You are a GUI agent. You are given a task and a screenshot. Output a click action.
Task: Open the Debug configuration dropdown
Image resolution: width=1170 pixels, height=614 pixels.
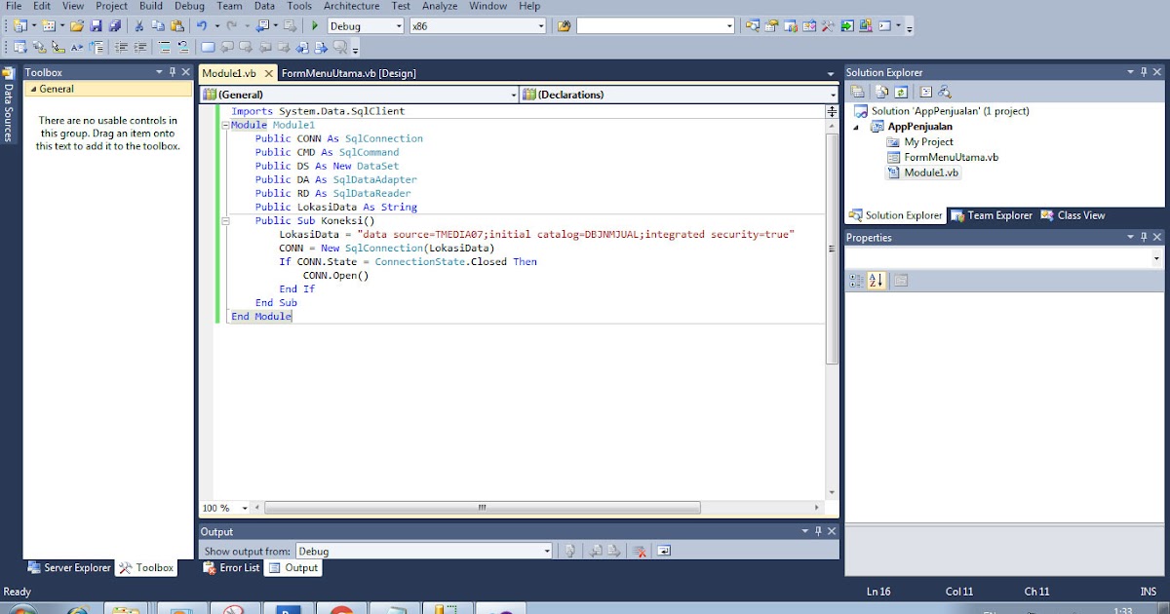point(398,26)
